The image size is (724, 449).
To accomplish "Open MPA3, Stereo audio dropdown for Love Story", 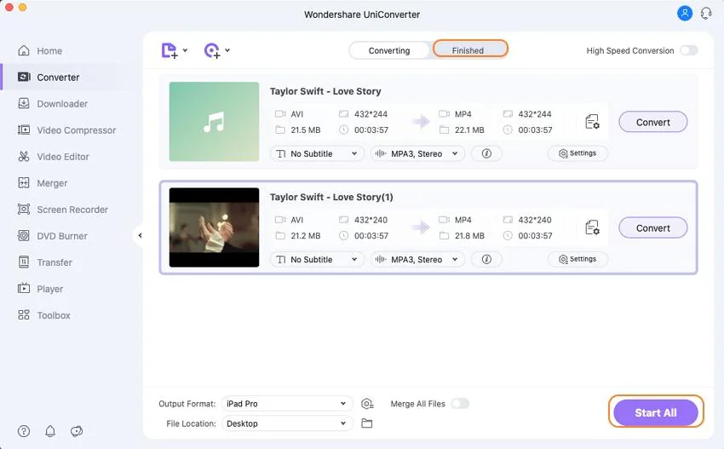I will pos(418,153).
